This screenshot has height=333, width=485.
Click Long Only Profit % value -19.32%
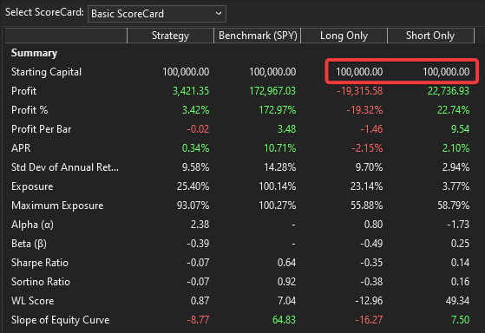pyautogui.click(x=364, y=110)
